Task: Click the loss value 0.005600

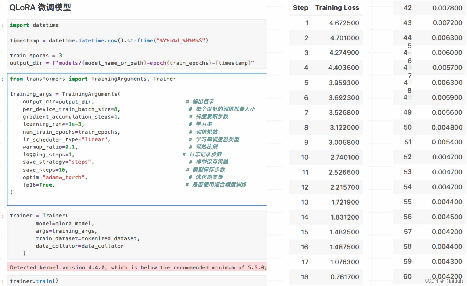Action: (447, 112)
